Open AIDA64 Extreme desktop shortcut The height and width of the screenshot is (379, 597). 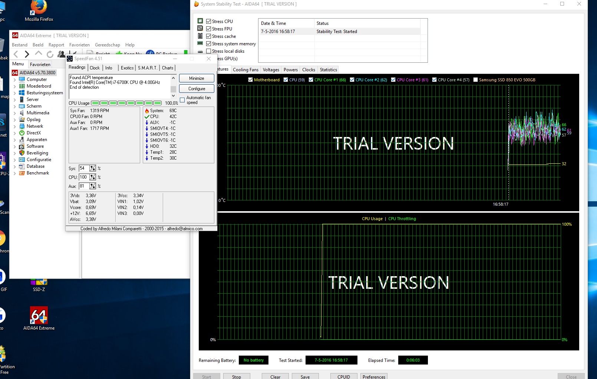[x=39, y=316]
